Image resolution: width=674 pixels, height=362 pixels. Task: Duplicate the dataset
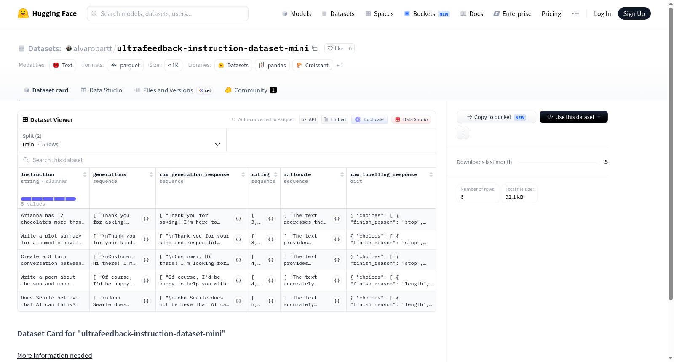(369, 119)
